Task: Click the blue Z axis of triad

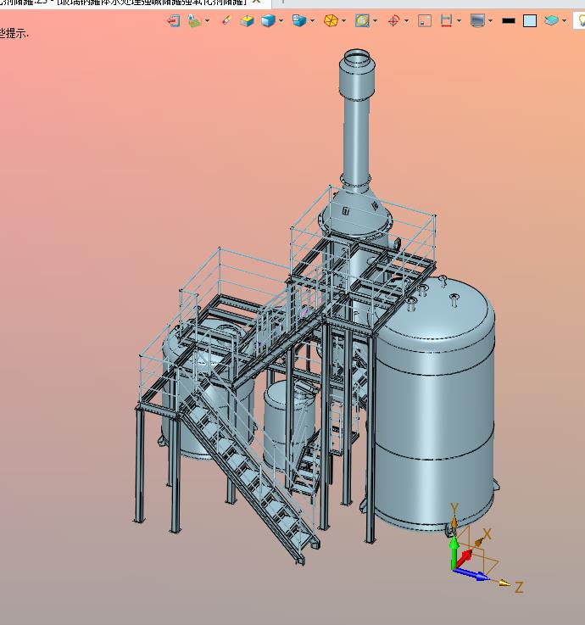Action: (472, 575)
